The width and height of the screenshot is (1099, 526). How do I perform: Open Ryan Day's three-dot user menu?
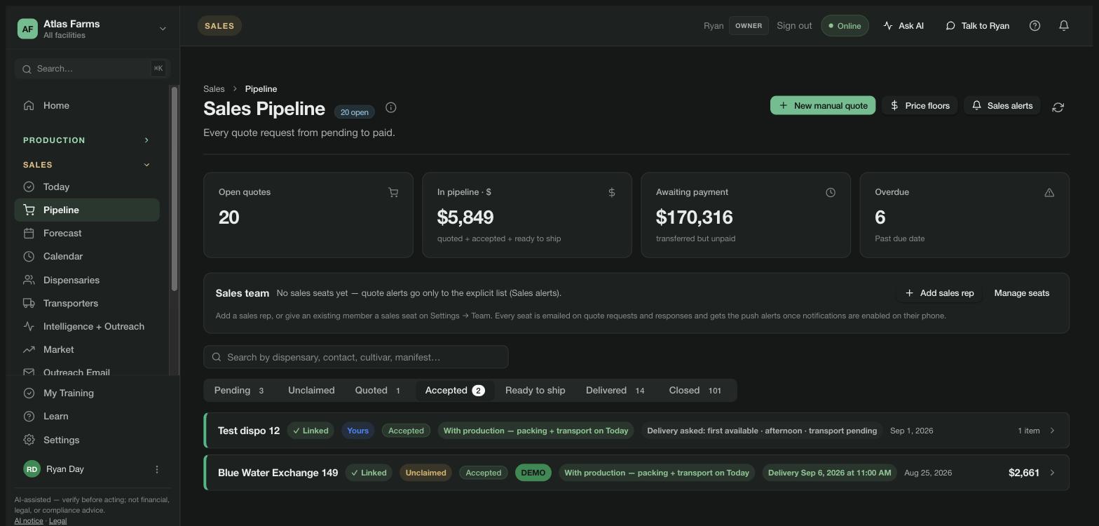[x=157, y=469]
